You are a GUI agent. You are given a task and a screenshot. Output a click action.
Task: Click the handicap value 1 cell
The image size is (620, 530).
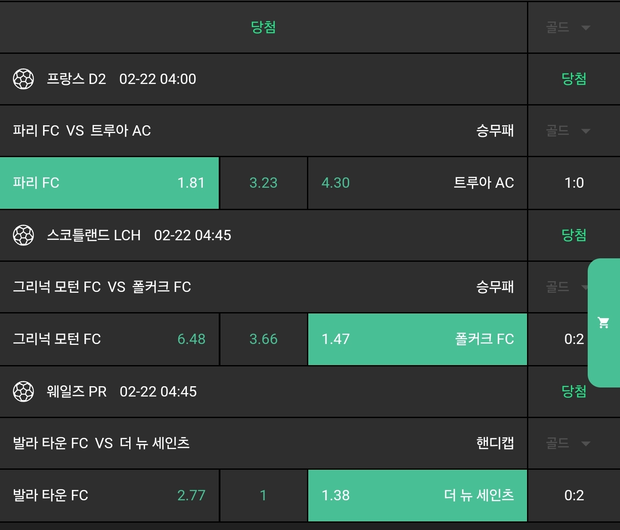pyautogui.click(x=263, y=495)
